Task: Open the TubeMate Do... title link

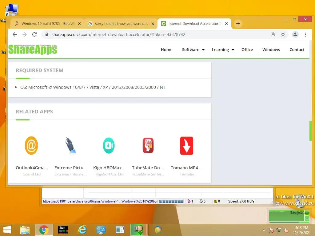Action: 148,168
